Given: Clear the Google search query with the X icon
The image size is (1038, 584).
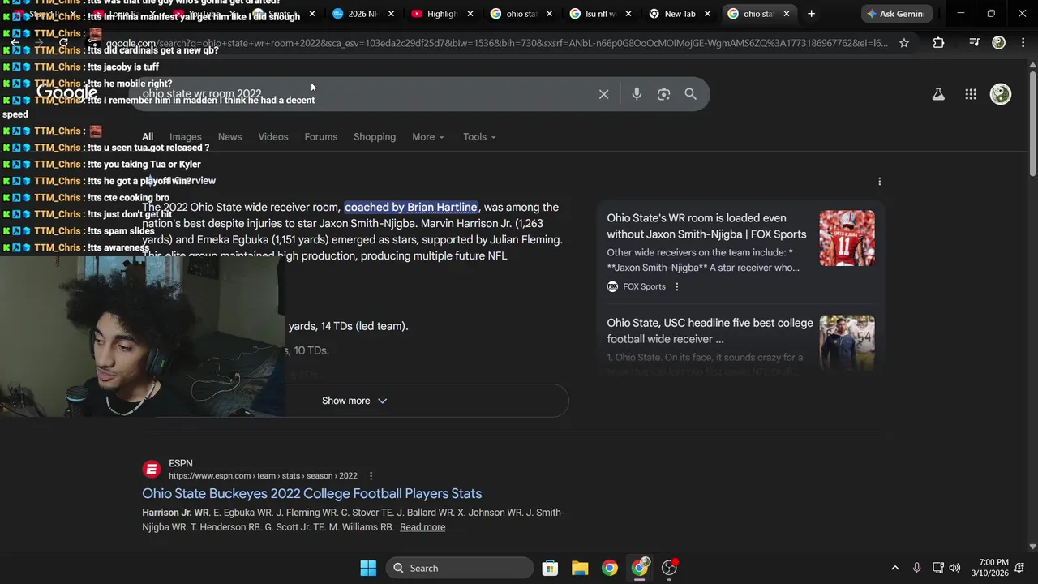Looking at the screenshot, I should [x=603, y=94].
